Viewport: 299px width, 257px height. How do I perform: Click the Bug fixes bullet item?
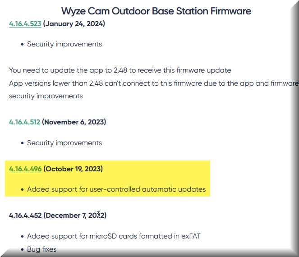click(42, 249)
